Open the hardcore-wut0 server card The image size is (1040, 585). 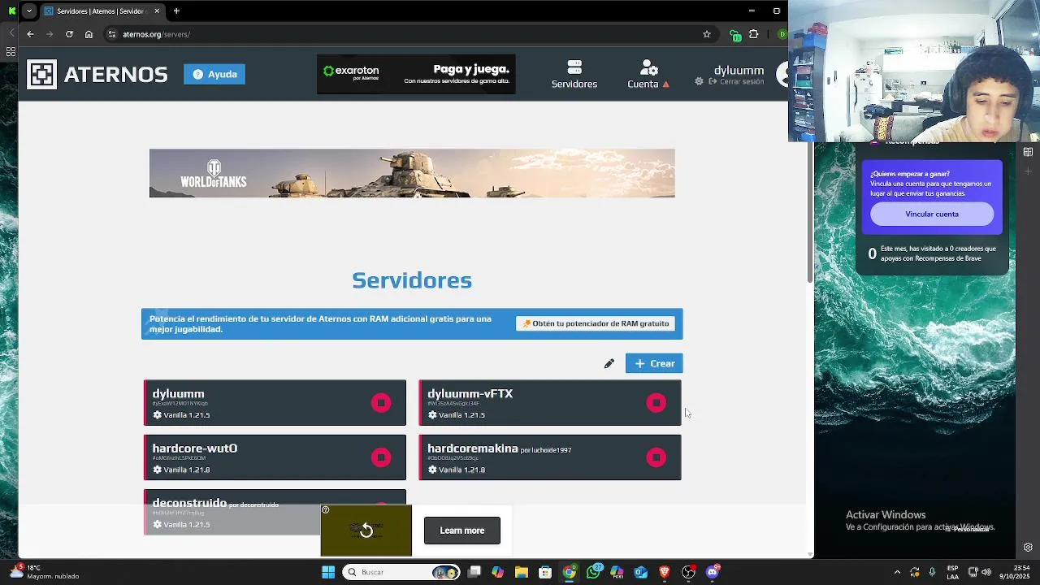tap(275, 457)
